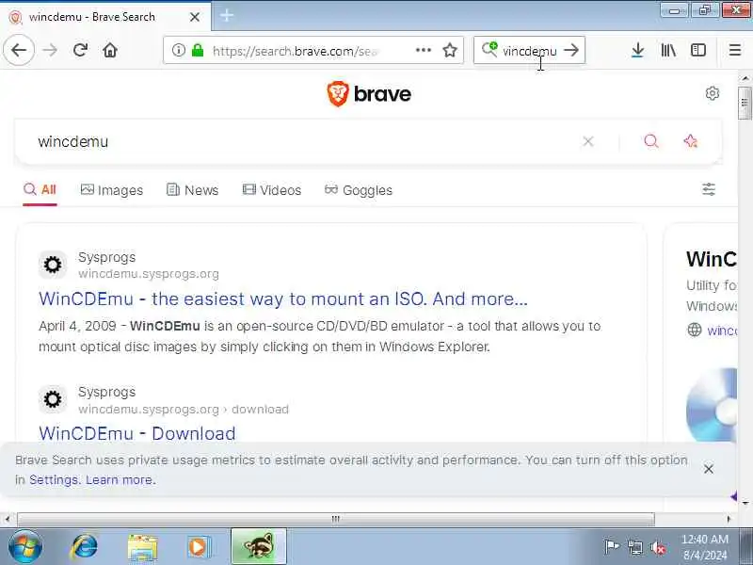Go back to the previous page
Image resolution: width=753 pixels, height=565 pixels.
19,50
